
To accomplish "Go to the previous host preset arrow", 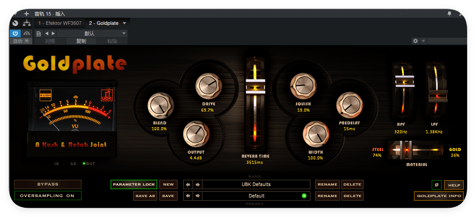I will tap(47, 33).
